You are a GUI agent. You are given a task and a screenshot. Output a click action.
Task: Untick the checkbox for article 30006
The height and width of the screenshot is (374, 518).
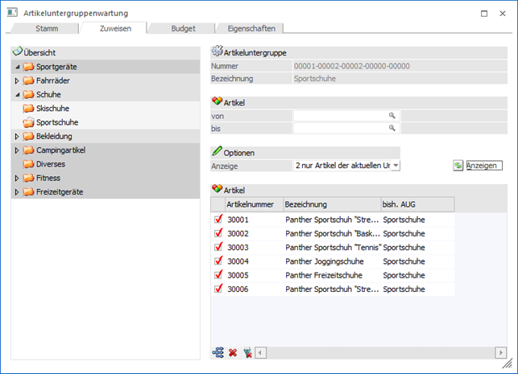click(x=218, y=288)
